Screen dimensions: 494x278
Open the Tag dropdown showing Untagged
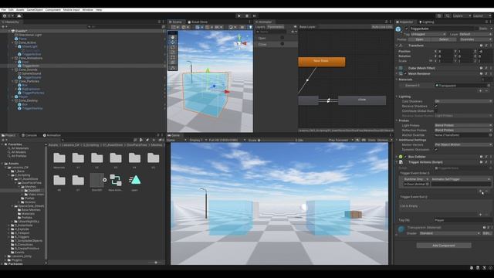point(428,34)
